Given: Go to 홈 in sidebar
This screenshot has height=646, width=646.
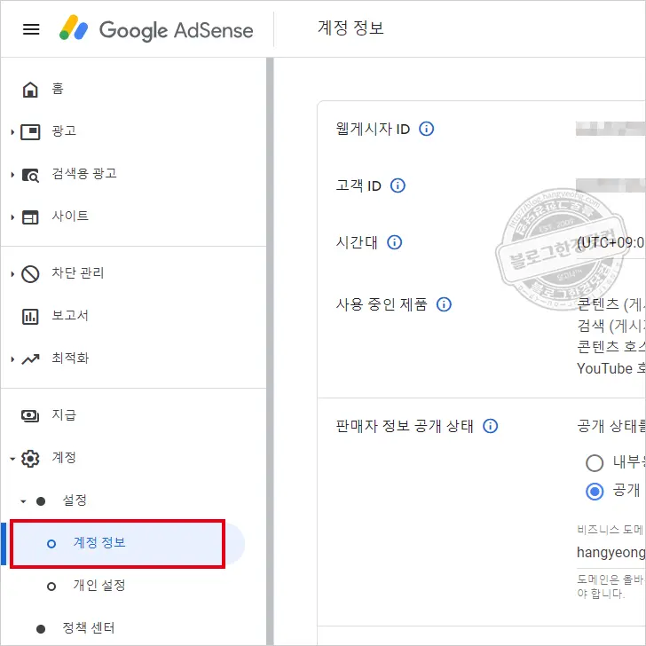Looking at the screenshot, I should click(x=58, y=89).
